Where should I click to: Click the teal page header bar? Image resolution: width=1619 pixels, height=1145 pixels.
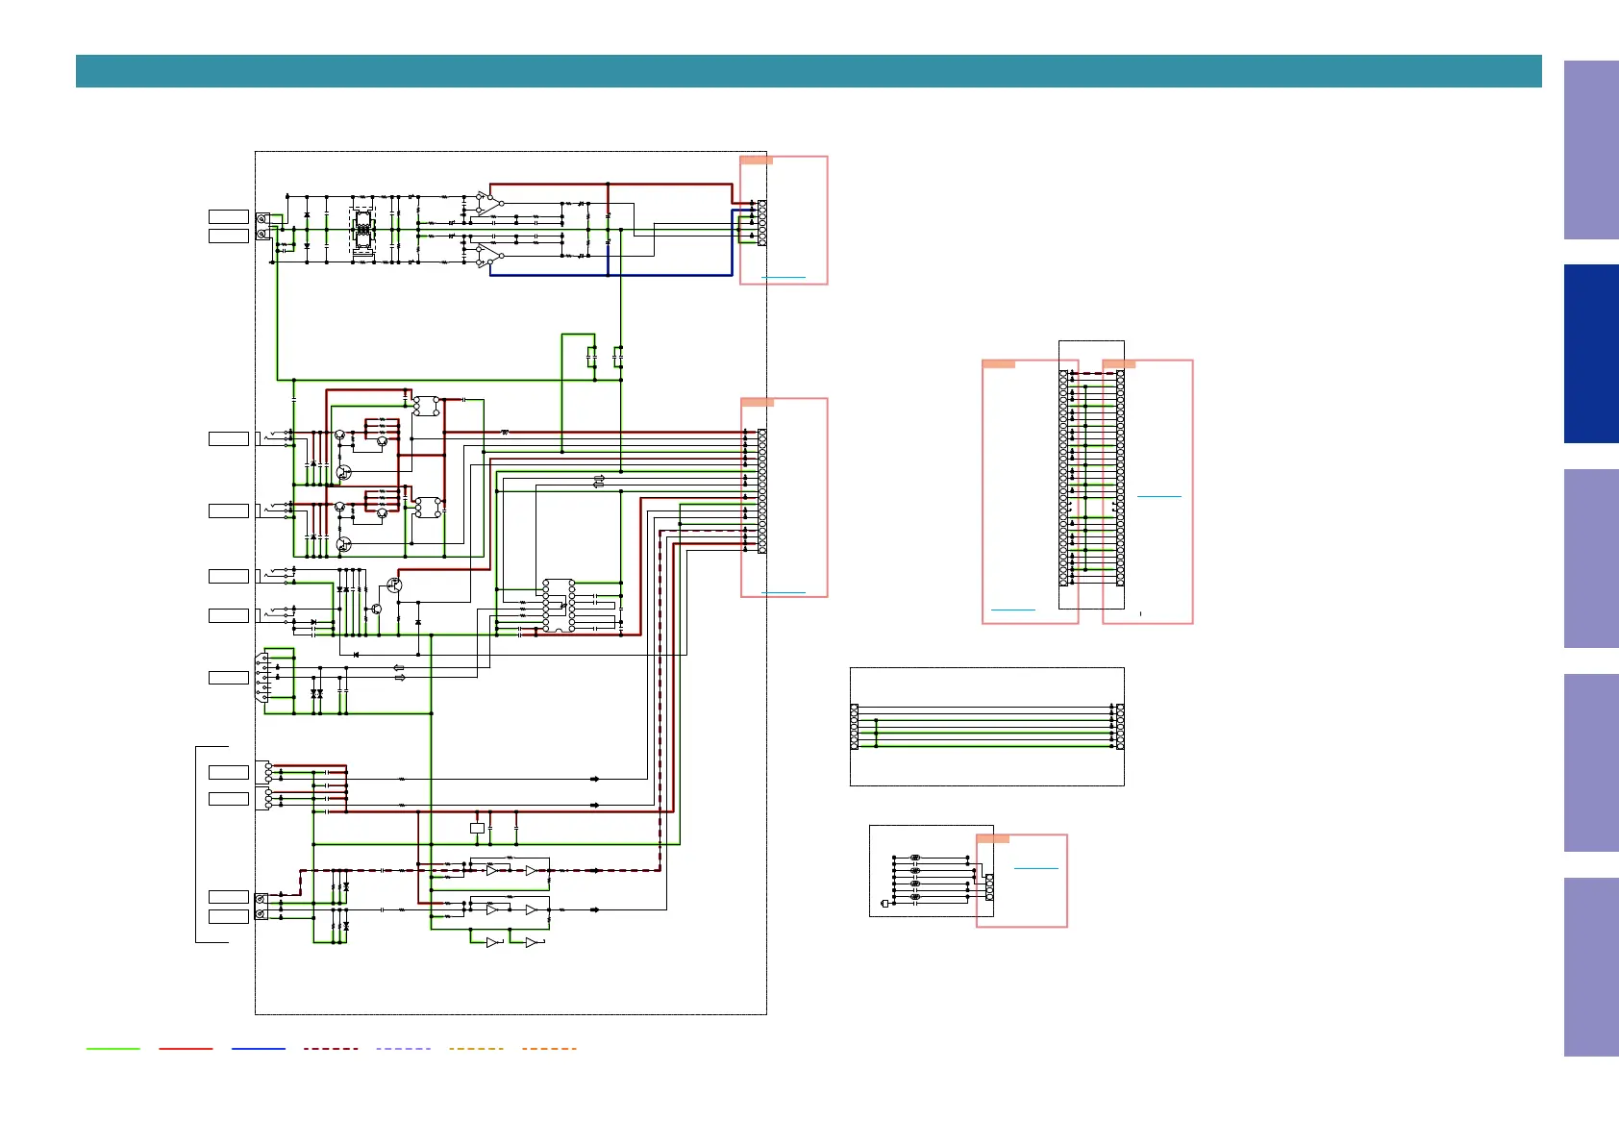pos(809,71)
